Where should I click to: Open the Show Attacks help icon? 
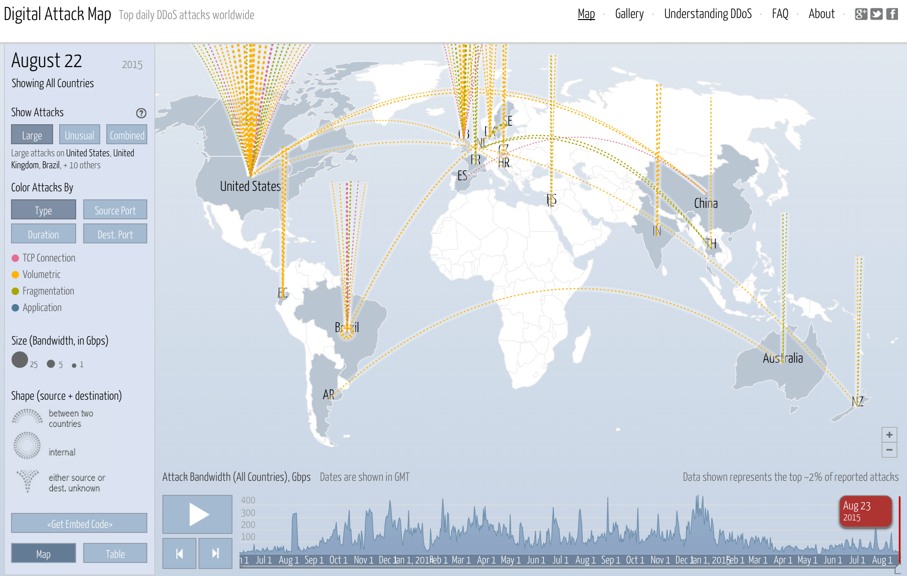coord(140,113)
